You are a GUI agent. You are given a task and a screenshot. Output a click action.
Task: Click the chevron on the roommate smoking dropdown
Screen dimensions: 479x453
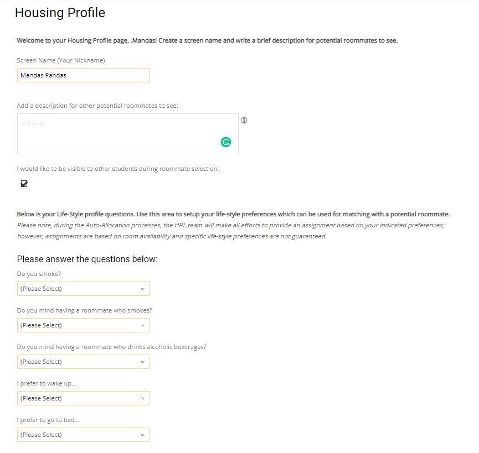coord(143,325)
